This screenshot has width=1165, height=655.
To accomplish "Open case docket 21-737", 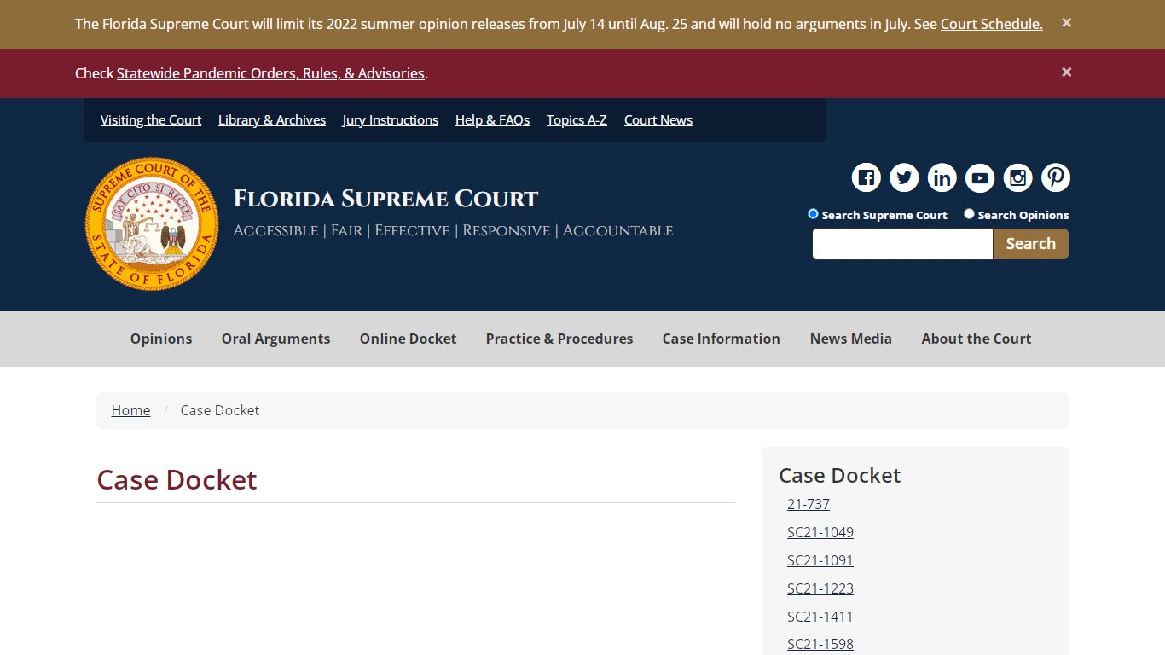I will (809, 504).
